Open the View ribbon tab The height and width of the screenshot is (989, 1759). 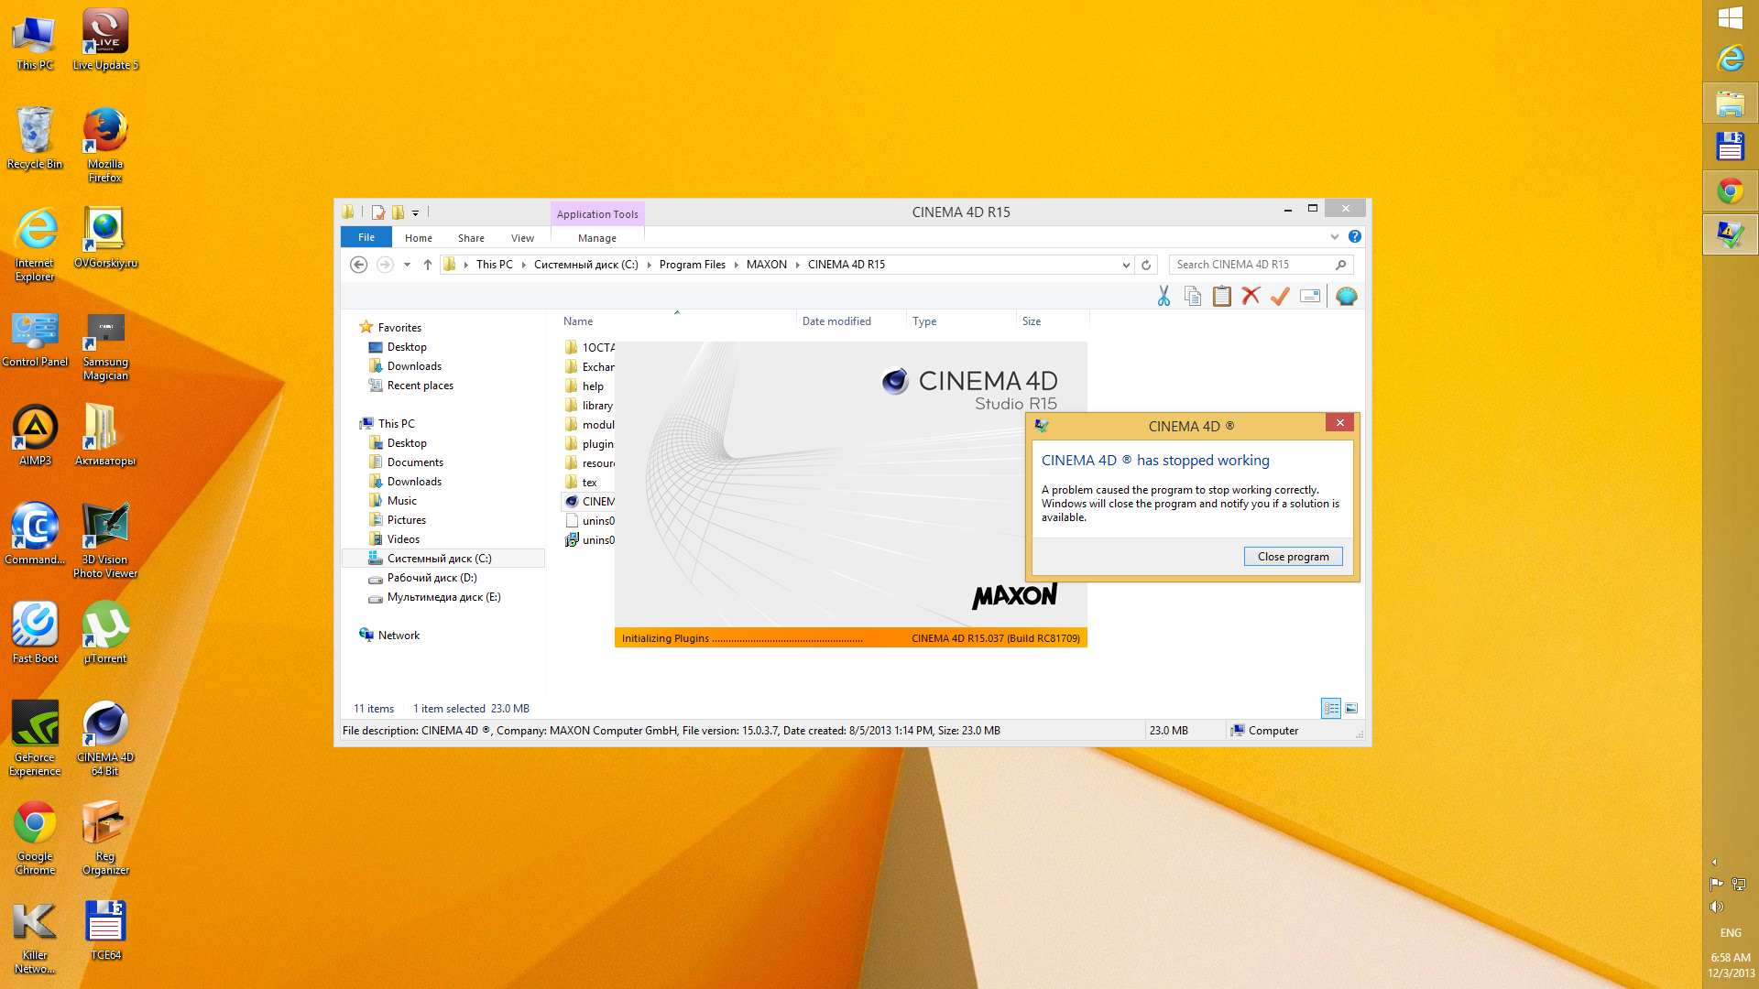tap(522, 238)
